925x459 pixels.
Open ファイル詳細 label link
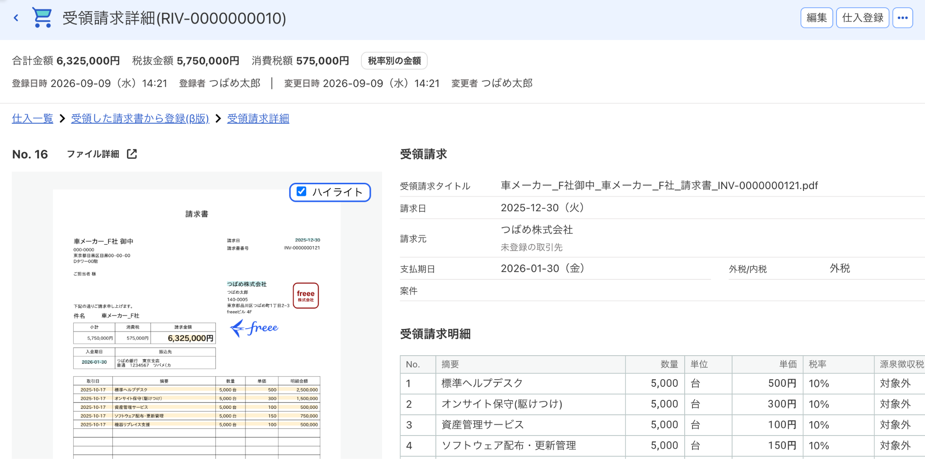[93, 154]
